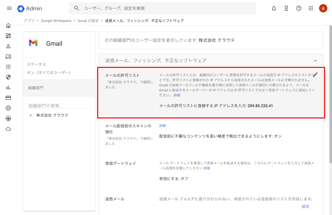Go to Gmail の設定 breadcrumb
The width and height of the screenshot is (332, 215).
pos(88,21)
